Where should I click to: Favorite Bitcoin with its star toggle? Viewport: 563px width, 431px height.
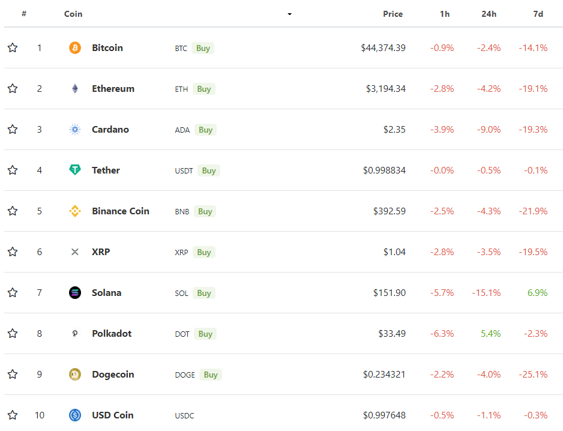[x=13, y=47]
